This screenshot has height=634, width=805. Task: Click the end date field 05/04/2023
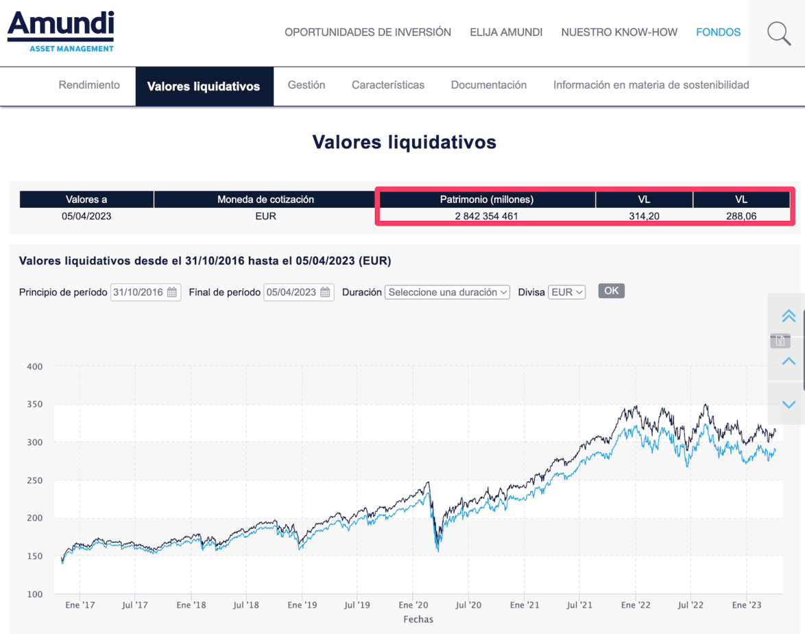coord(299,292)
